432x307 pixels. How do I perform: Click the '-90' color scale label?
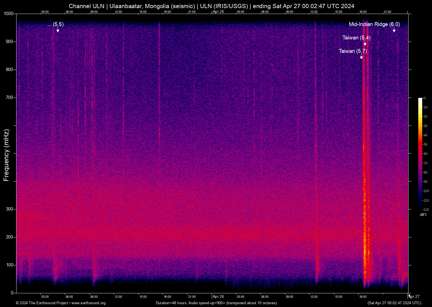click(425, 182)
